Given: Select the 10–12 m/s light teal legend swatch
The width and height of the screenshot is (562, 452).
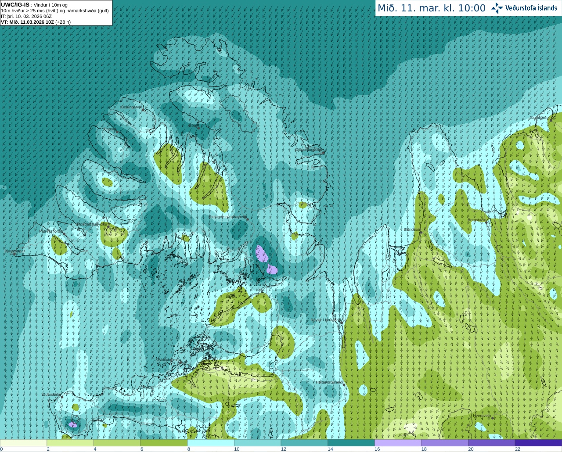Looking at the screenshot, I should 257,443.
